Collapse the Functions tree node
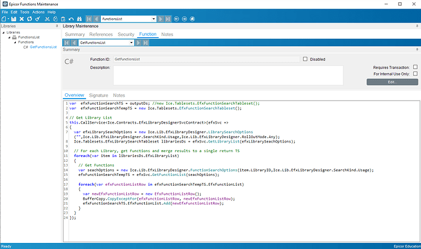This screenshot has width=421, height=249. click(15, 43)
